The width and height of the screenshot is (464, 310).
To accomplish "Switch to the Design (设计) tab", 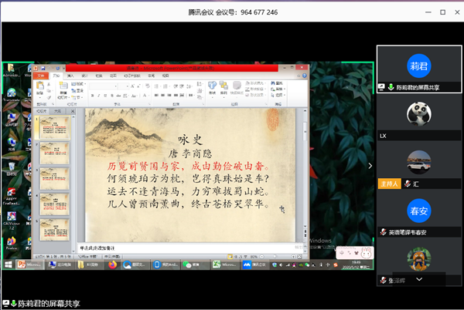I will [84, 76].
